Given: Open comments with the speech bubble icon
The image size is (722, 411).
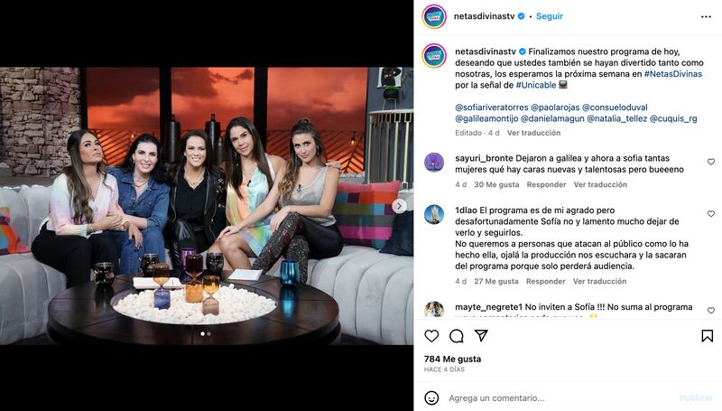Looking at the screenshot, I should pos(457,336).
